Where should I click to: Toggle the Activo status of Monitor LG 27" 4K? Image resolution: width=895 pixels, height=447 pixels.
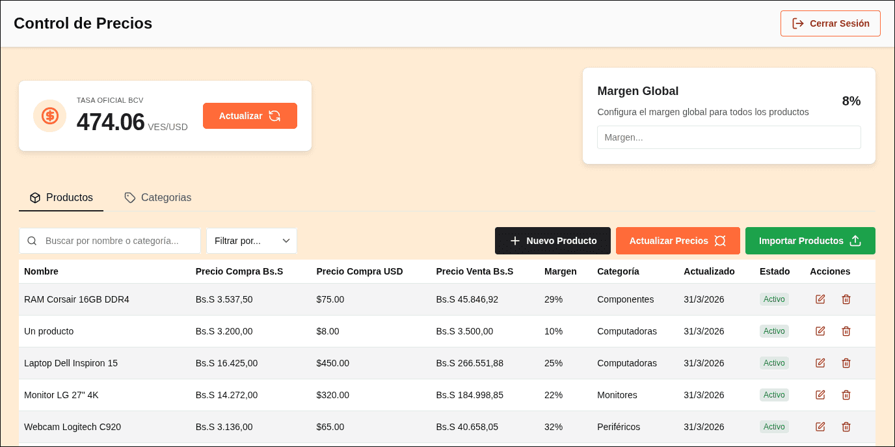point(774,394)
